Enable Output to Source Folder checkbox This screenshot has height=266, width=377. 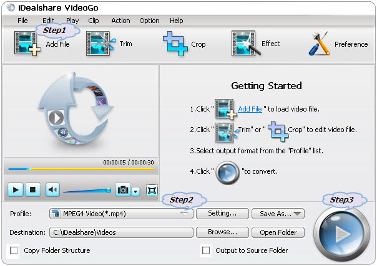point(206,250)
